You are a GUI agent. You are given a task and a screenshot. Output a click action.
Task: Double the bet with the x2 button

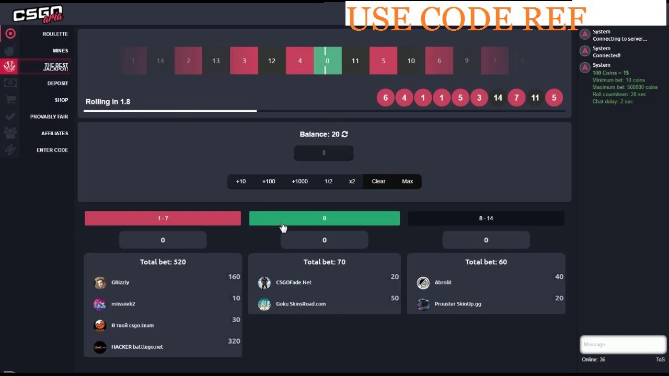352,181
